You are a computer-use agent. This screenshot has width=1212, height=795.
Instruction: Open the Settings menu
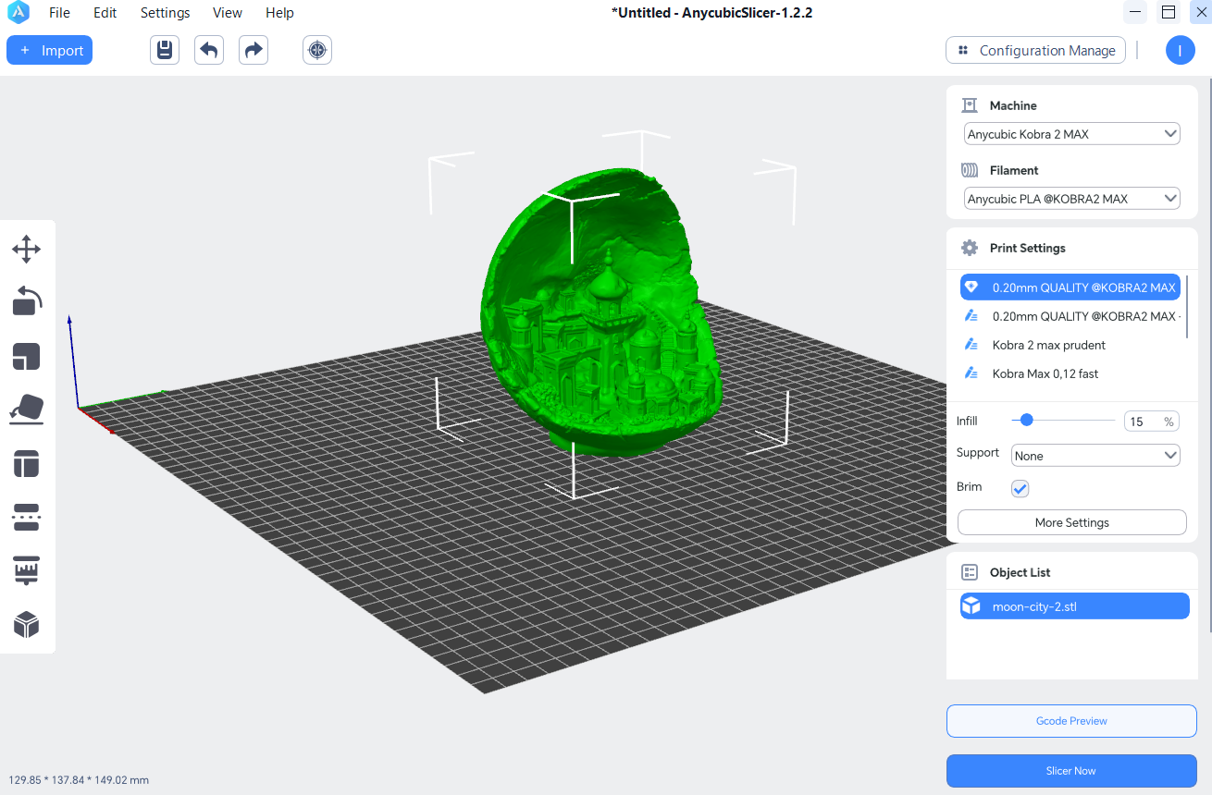point(166,13)
